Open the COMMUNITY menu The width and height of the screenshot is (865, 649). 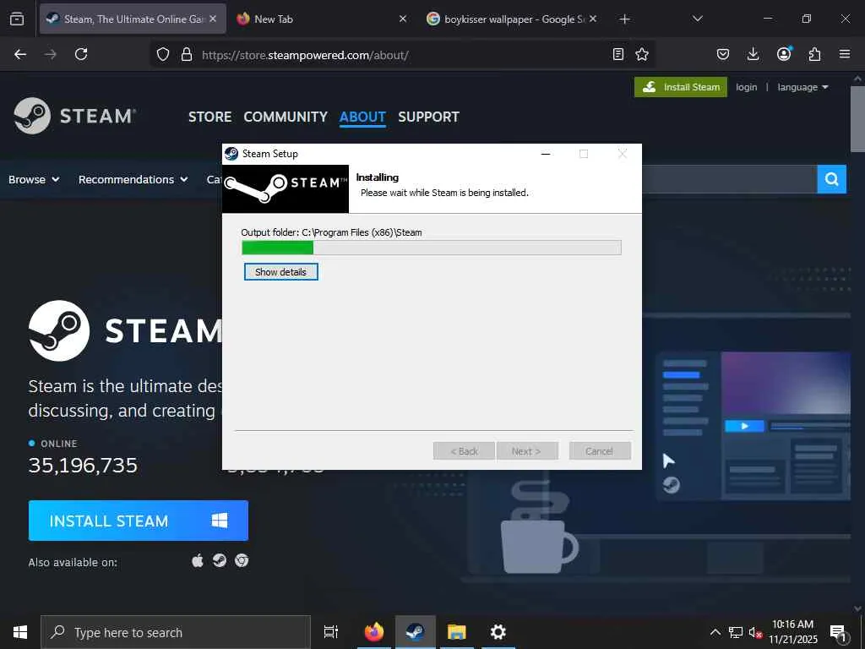[x=286, y=117]
